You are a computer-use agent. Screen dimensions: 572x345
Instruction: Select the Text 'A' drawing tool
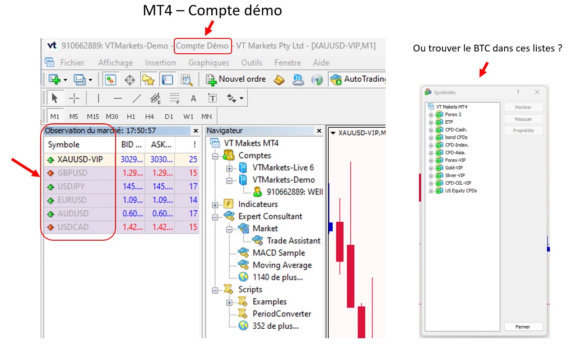[193, 98]
